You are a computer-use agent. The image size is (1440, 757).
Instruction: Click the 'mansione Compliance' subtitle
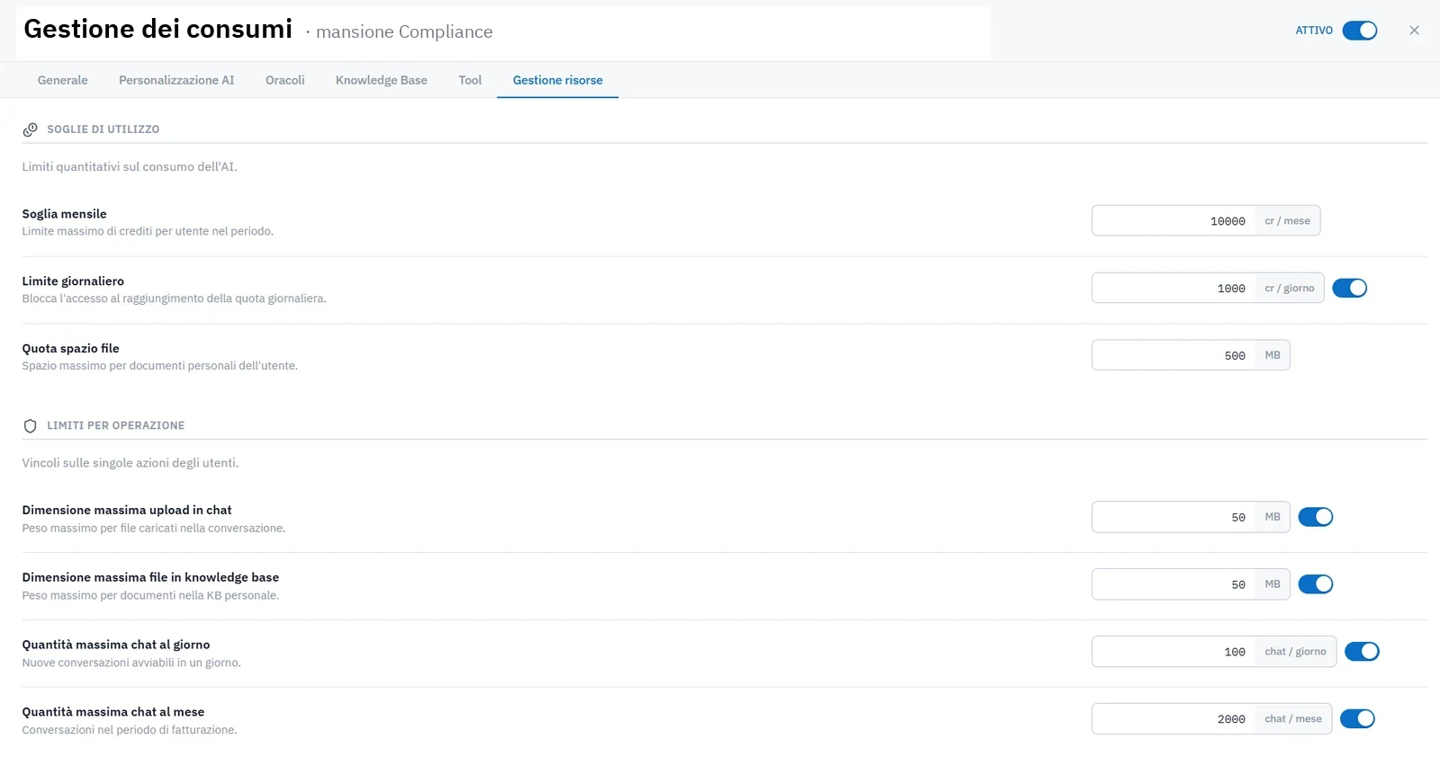(404, 32)
